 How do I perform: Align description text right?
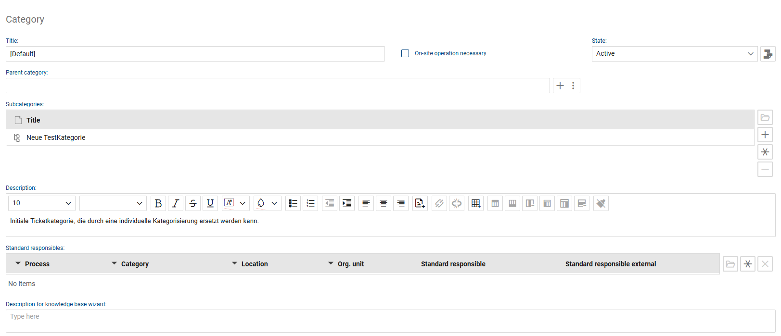pos(401,203)
